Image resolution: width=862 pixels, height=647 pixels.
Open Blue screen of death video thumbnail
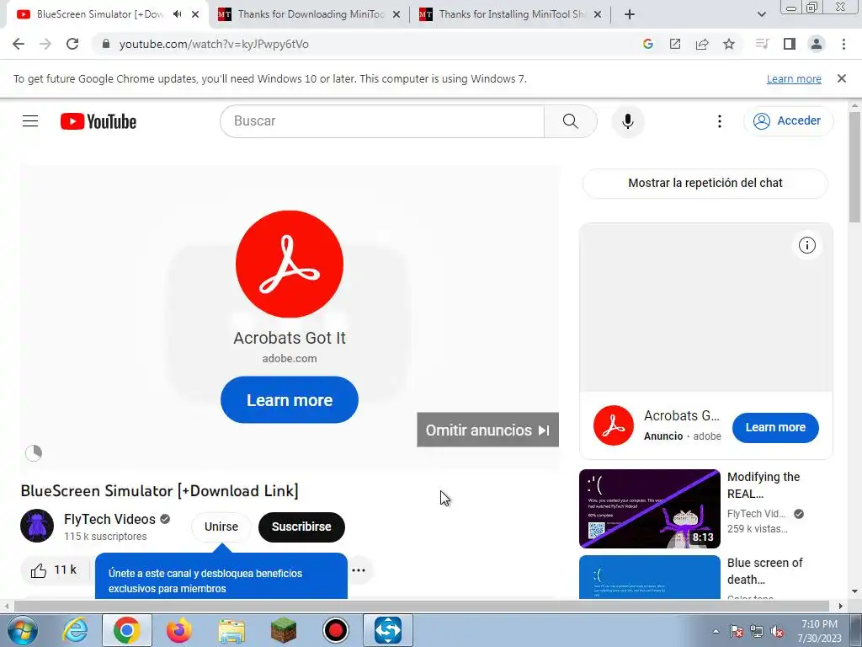[x=649, y=576]
